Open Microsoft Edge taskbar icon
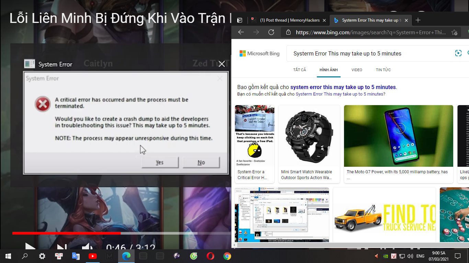469x263 pixels. pos(126,256)
